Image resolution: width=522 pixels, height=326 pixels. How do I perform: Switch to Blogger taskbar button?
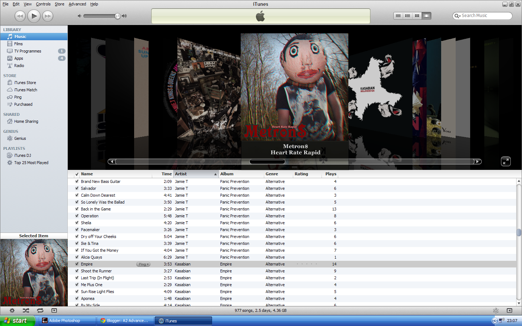pyautogui.click(x=125, y=321)
